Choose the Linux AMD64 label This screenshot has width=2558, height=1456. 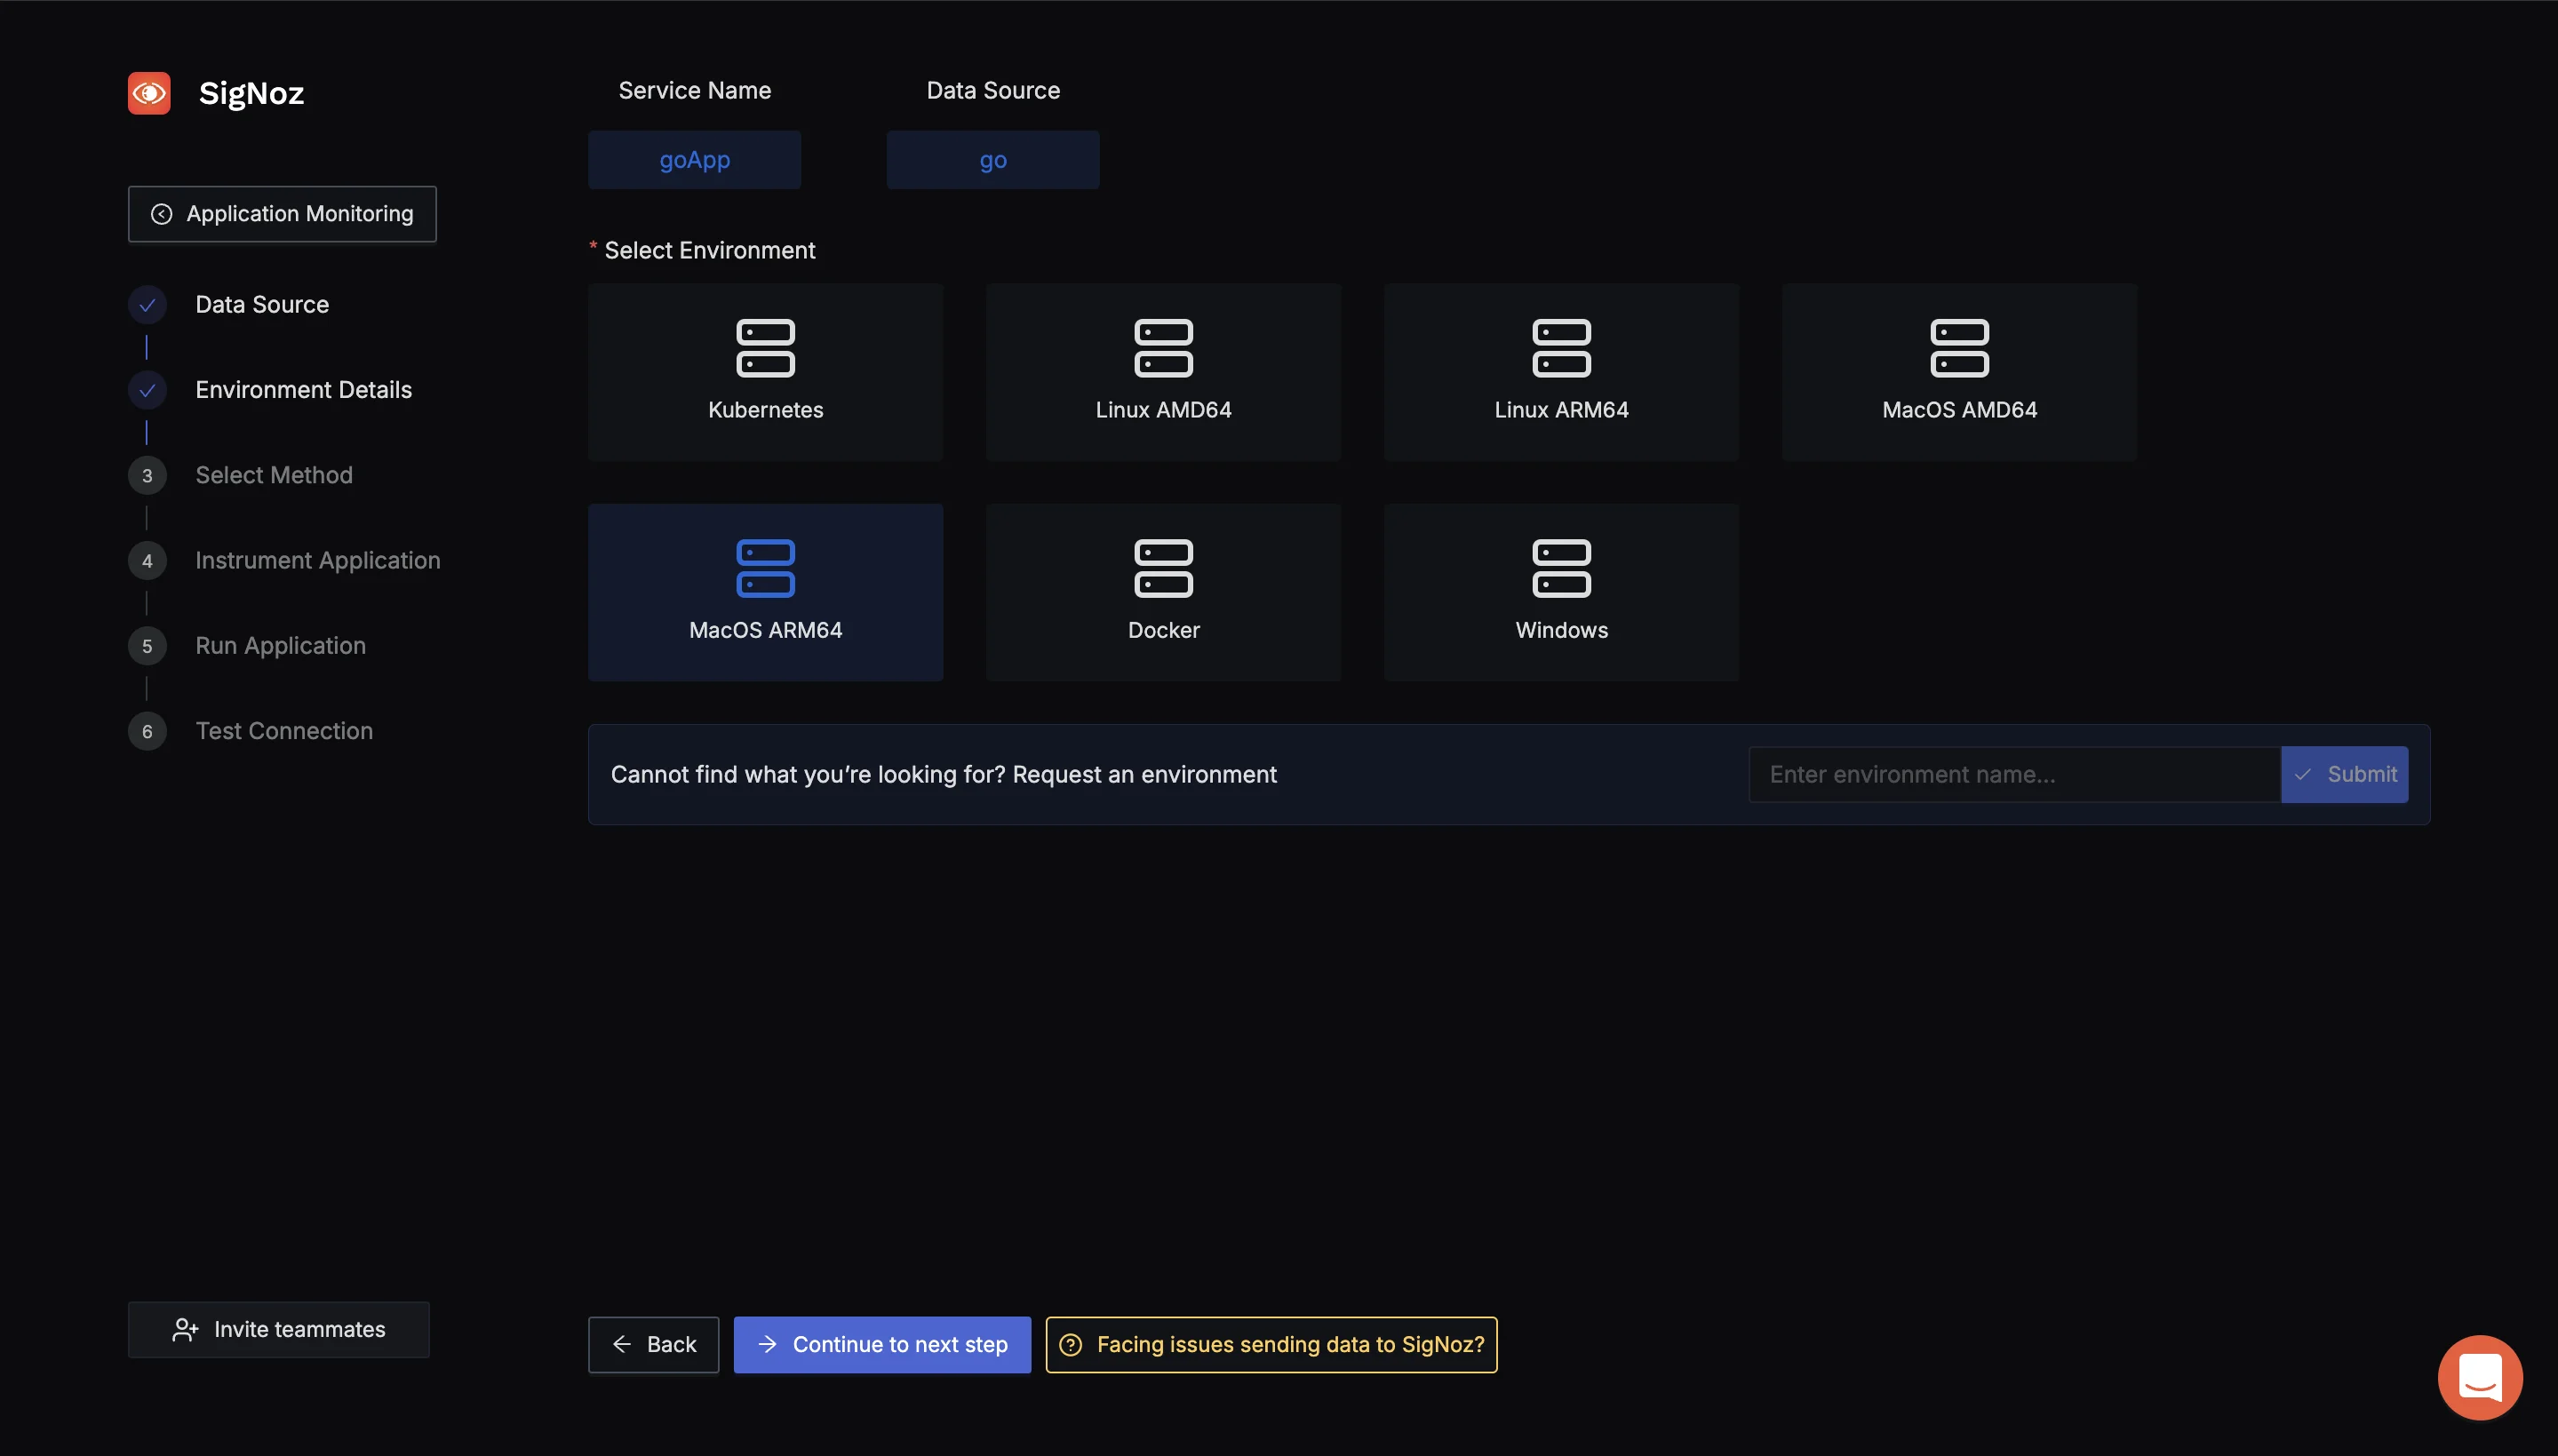point(1164,410)
